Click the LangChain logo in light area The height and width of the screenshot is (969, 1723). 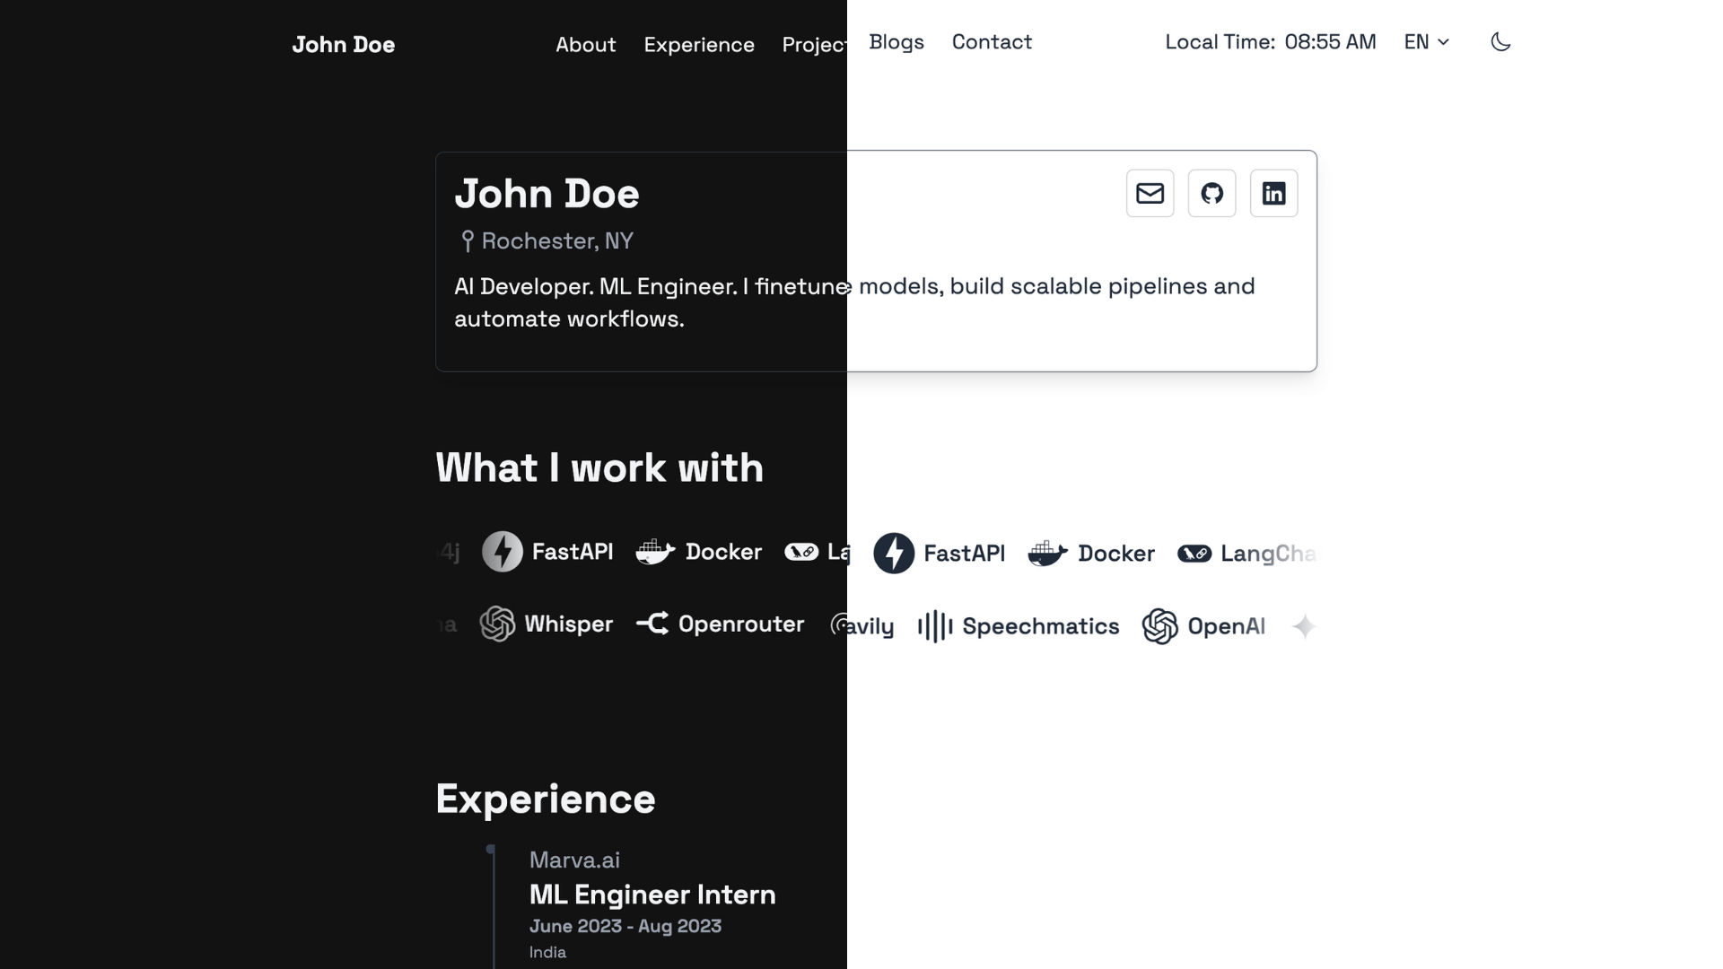point(1194,554)
